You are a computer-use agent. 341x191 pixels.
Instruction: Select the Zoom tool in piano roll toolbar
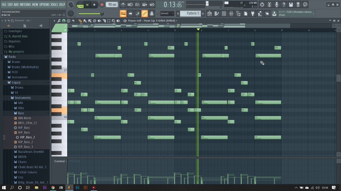click(x=113, y=21)
